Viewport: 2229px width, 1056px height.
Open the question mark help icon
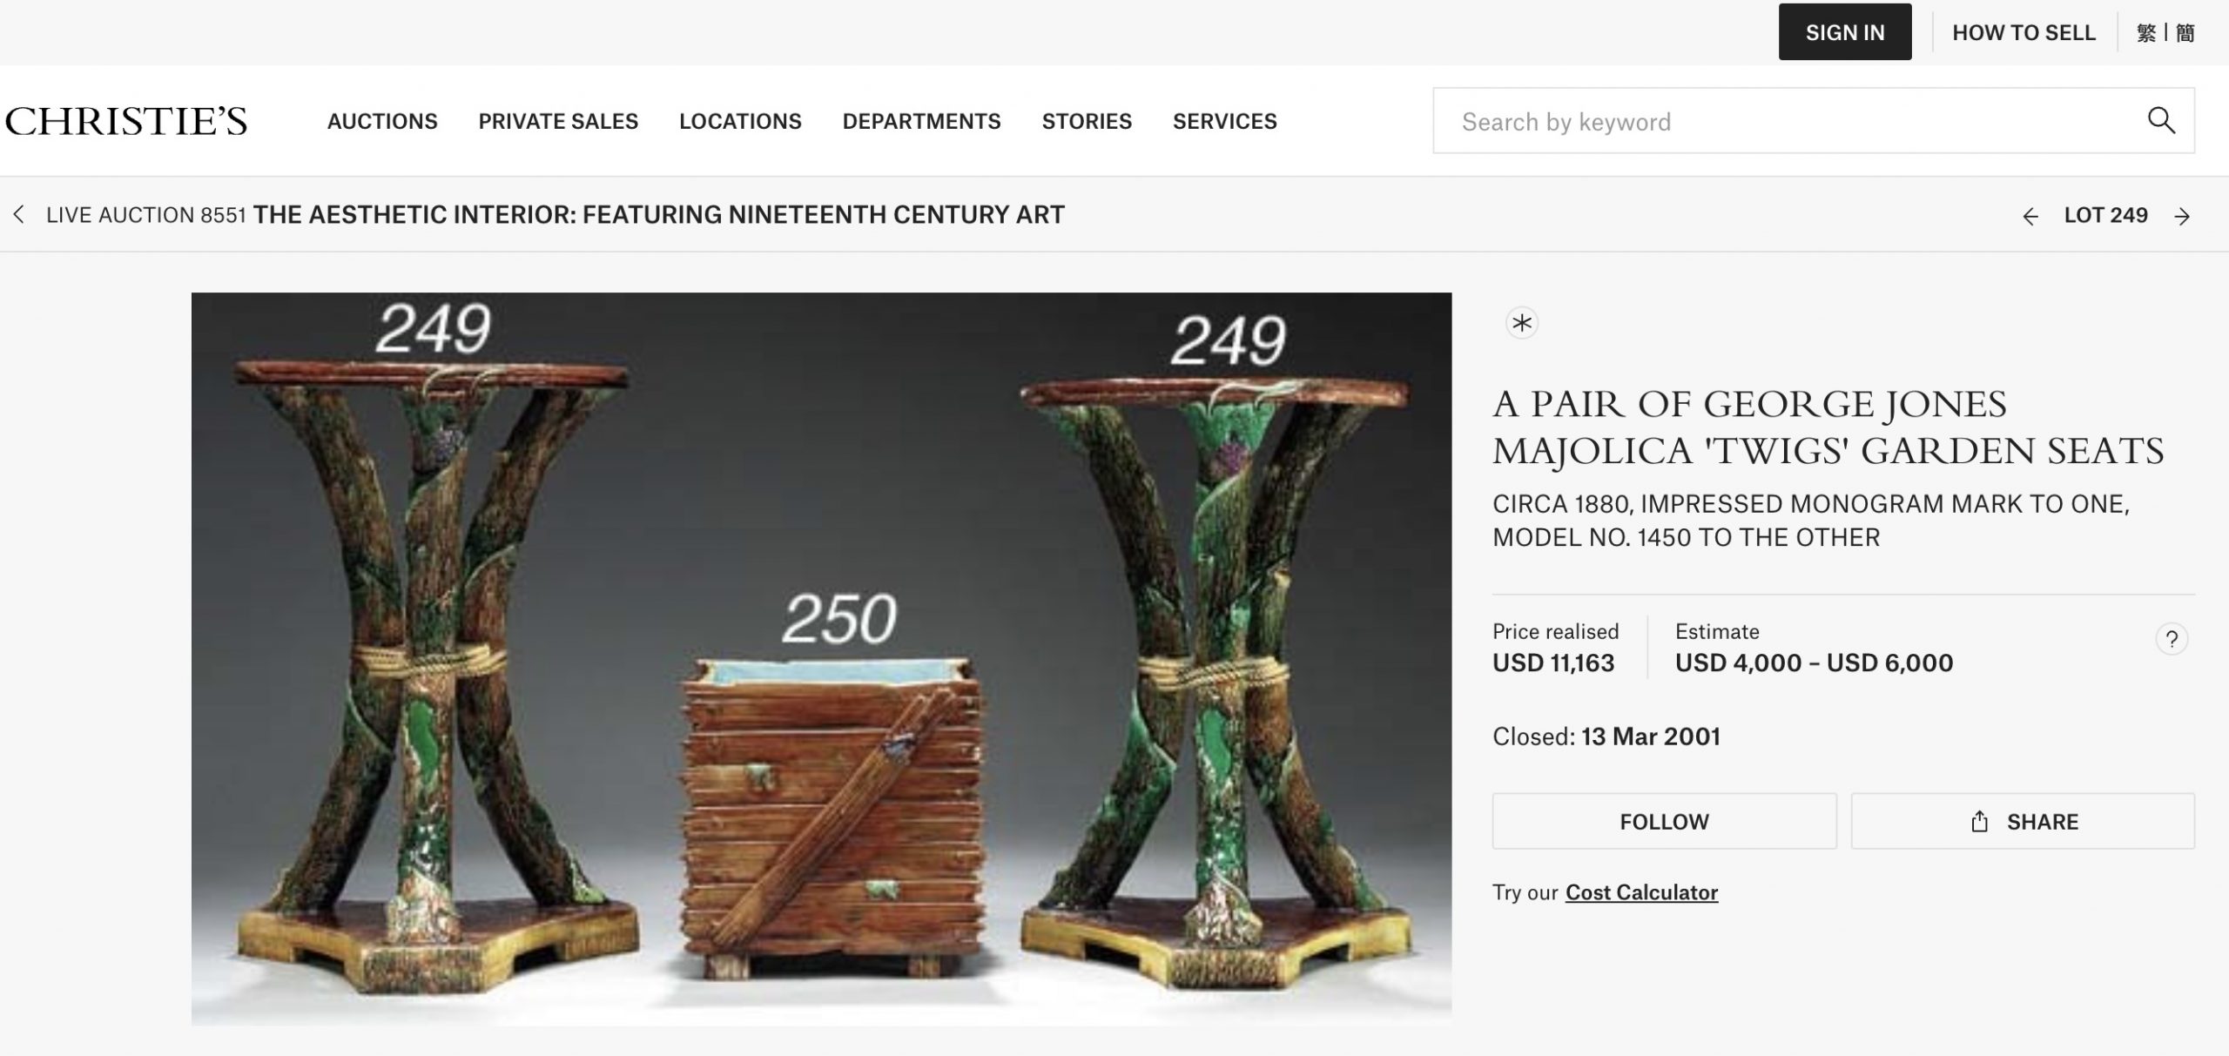(x=2172, y=640)
